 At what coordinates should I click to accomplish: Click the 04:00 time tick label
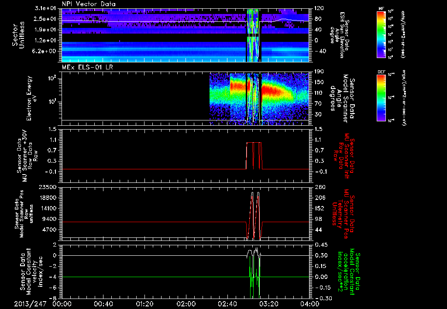pos(310,304)
